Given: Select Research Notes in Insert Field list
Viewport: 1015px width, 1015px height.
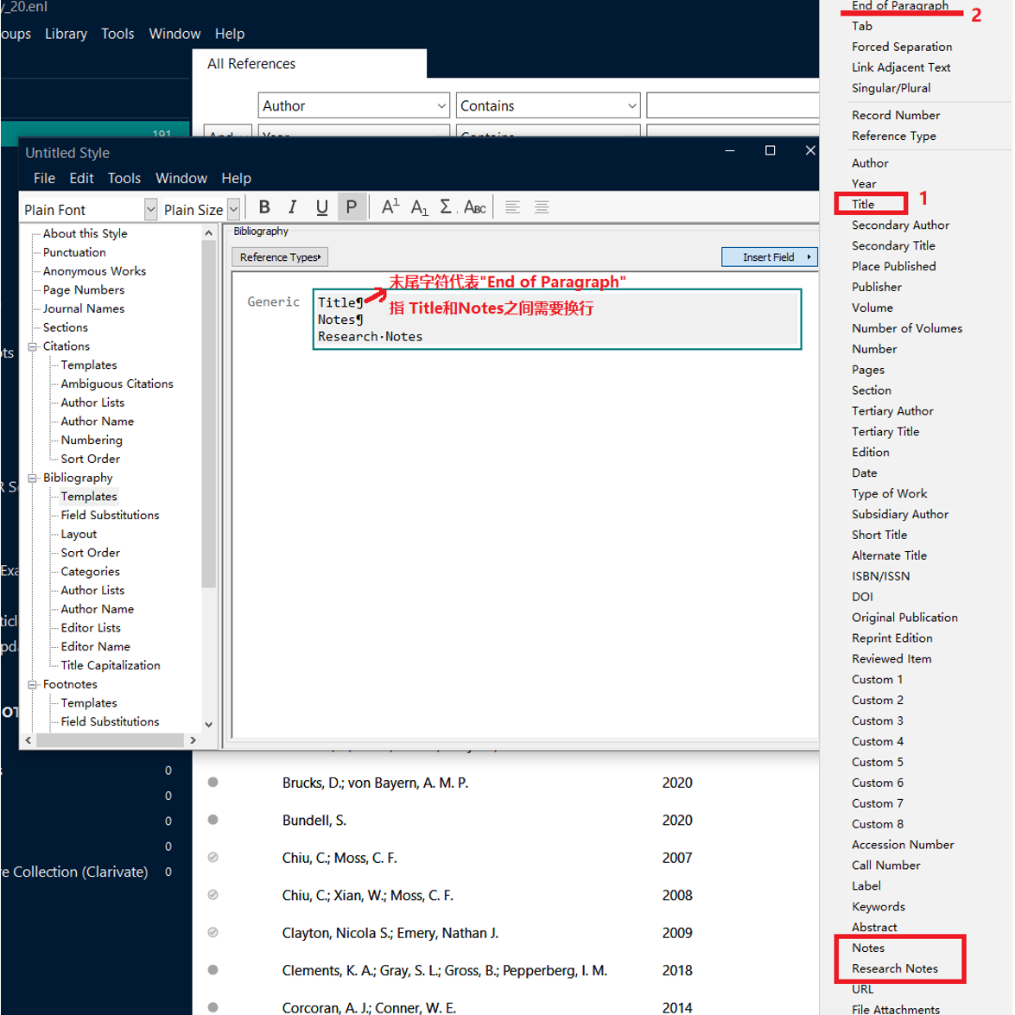Looking at the screenshot, I should 895,968.
